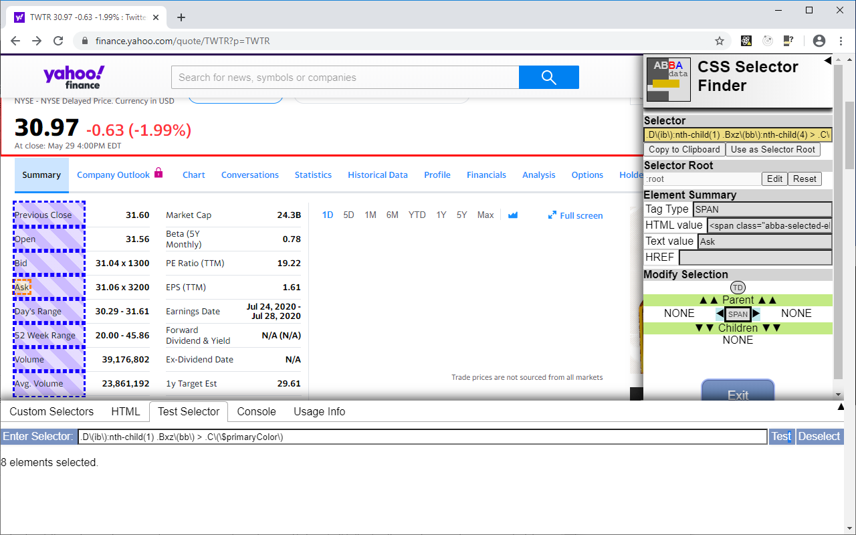Screen dimensions: 856x535
Task: Click the ABBA data logo icon
Action: coord(669,80)
